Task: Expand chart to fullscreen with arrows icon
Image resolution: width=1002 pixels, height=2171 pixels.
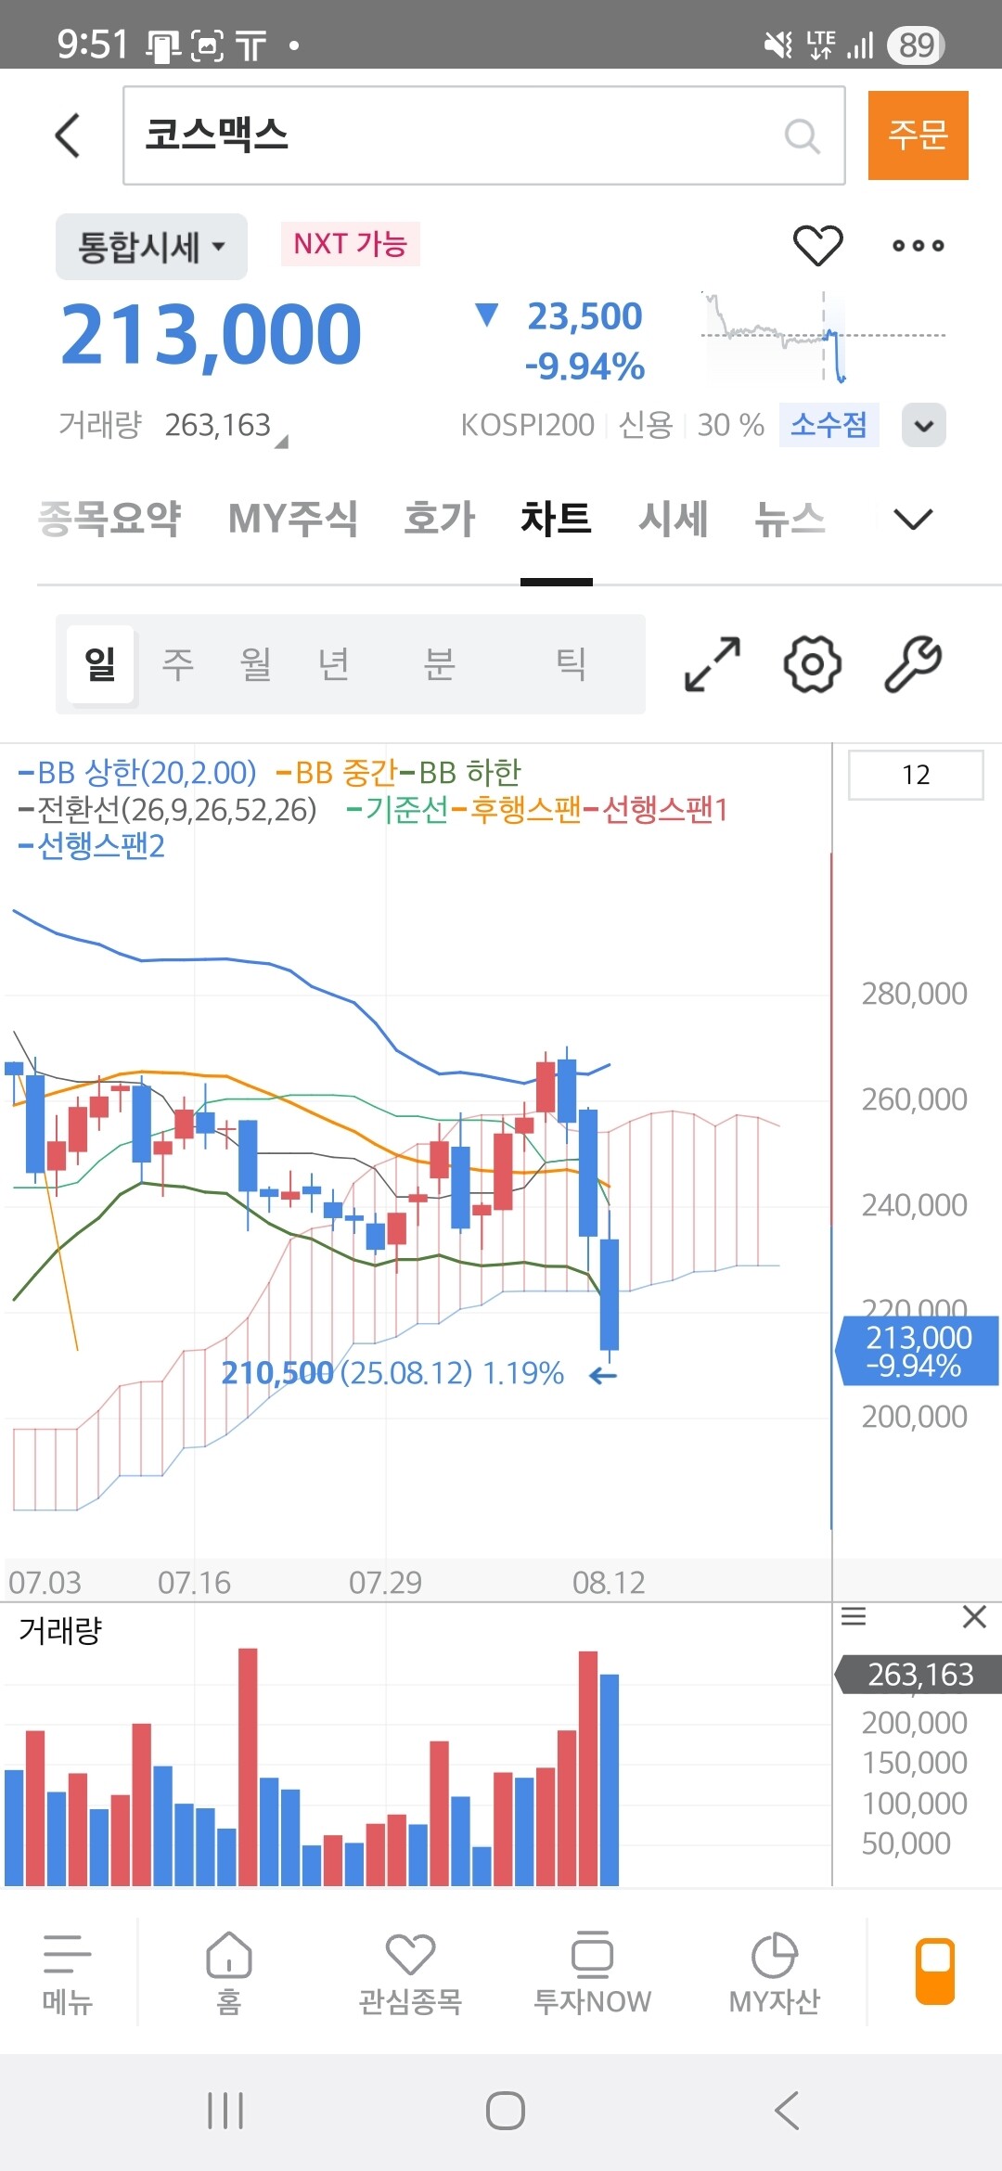Action: pos(712,664)
